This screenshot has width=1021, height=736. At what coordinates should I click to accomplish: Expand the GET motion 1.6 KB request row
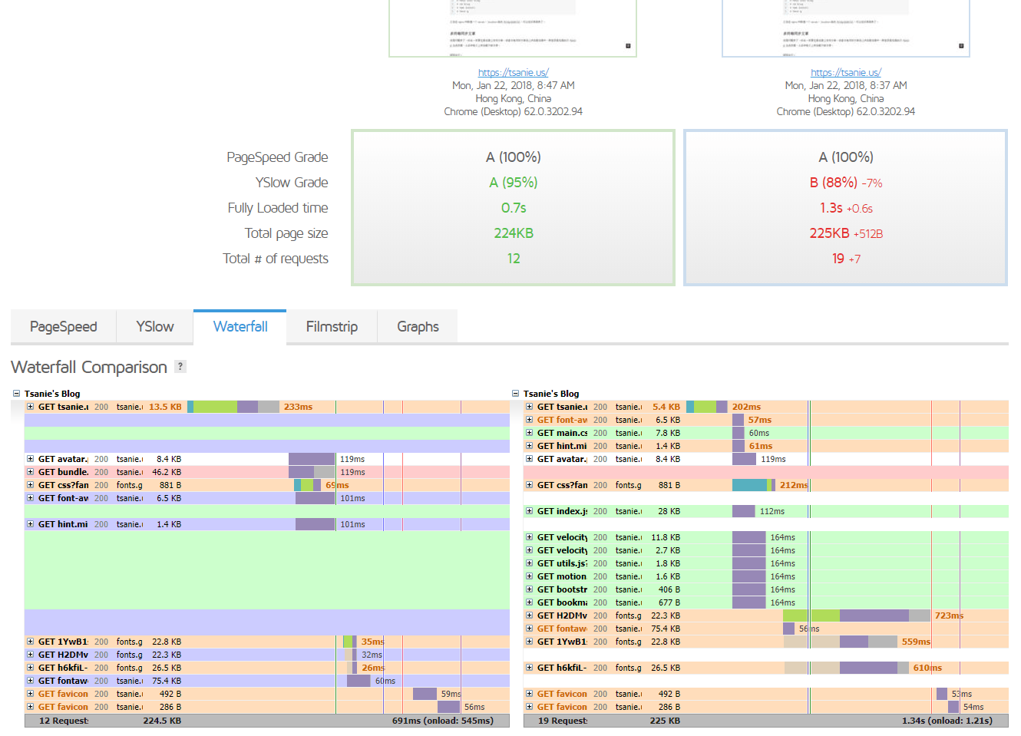click(530, 576)
